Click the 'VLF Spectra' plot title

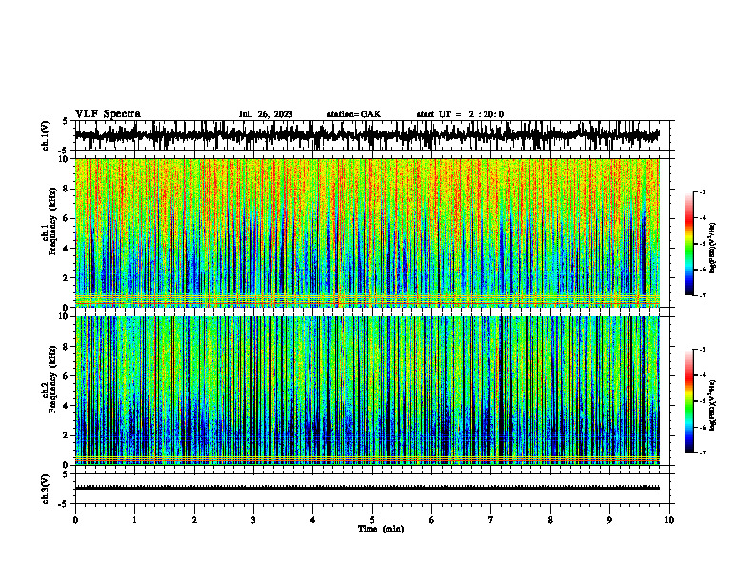[x=108, y=114]
